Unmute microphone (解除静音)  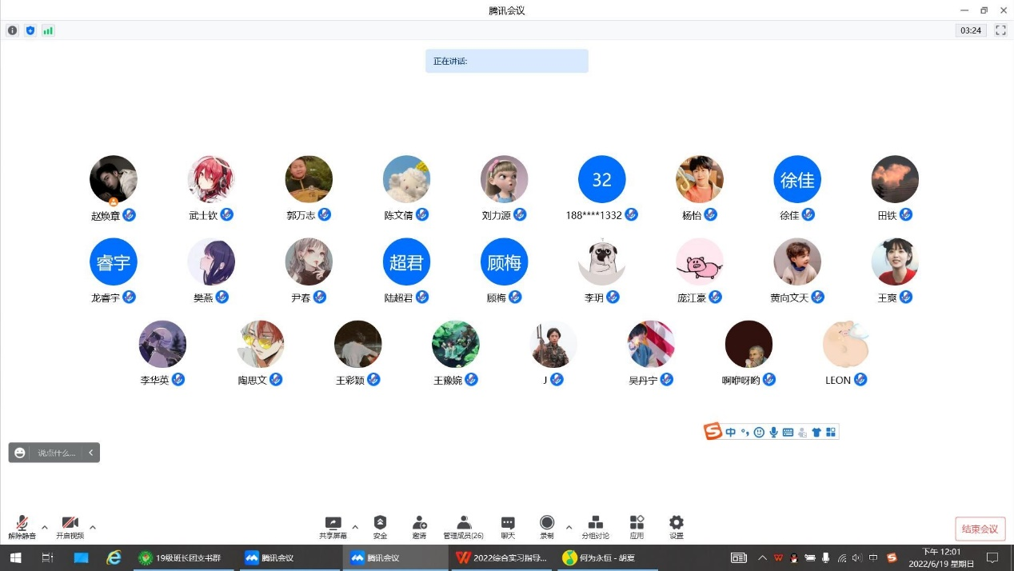pos(22,527)
